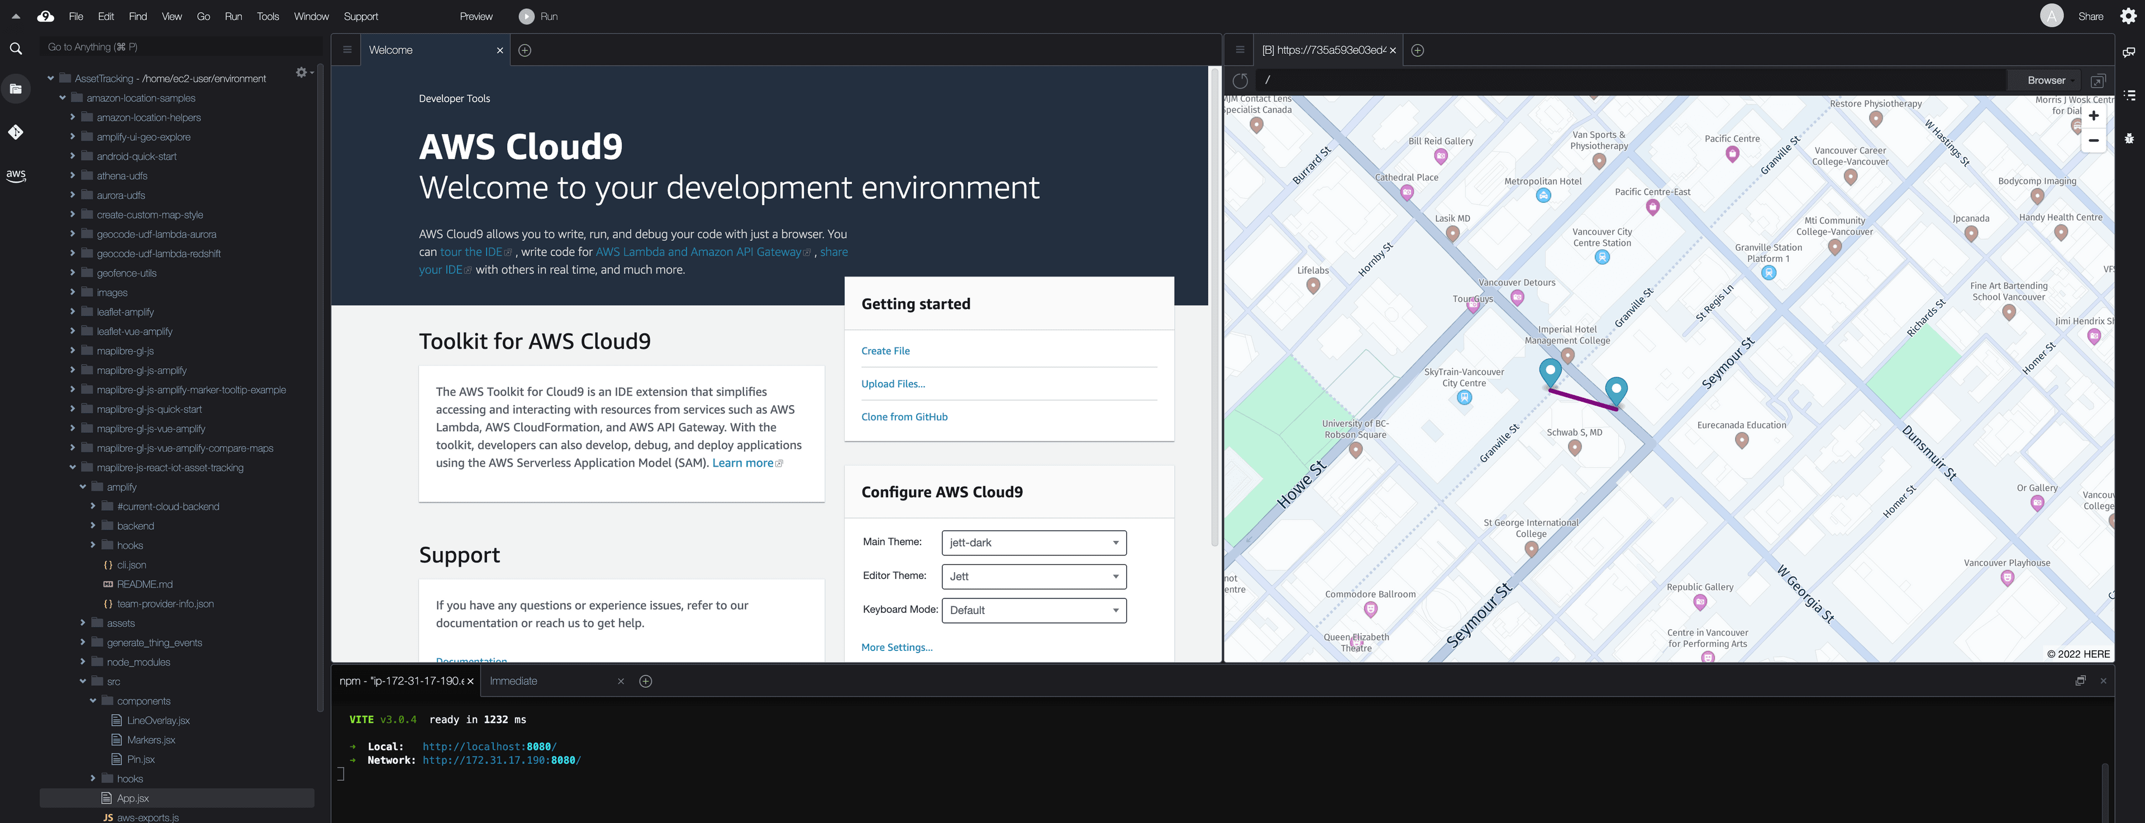Image resolution: width=2145 pixels, height=823 pixels.
Task: Open the search panel magnifier icon
Action: coord(16,49)
